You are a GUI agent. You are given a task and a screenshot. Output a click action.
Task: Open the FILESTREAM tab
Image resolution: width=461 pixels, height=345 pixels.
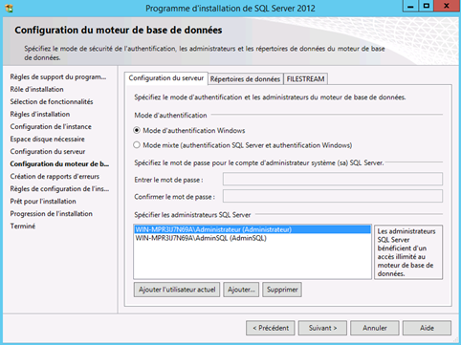(305, 79)
